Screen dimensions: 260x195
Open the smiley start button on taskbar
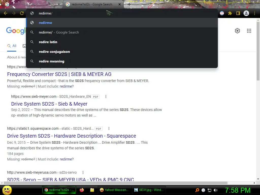[x=7, y=190]
